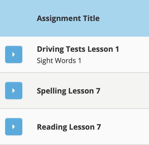Select the word Reading in the third assignment
The width and height of the screenshot is (149, 145).
[52, 127]
